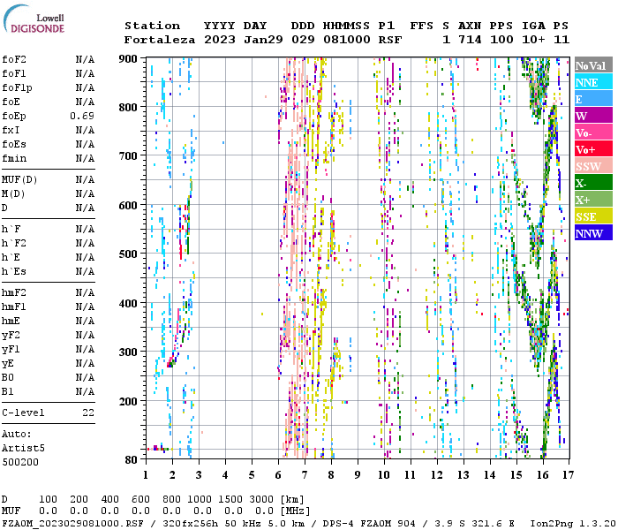This screenshot has height=530, width=618.
Task: Click the foF1p parameter label
Action: click(x=17, y=88)
